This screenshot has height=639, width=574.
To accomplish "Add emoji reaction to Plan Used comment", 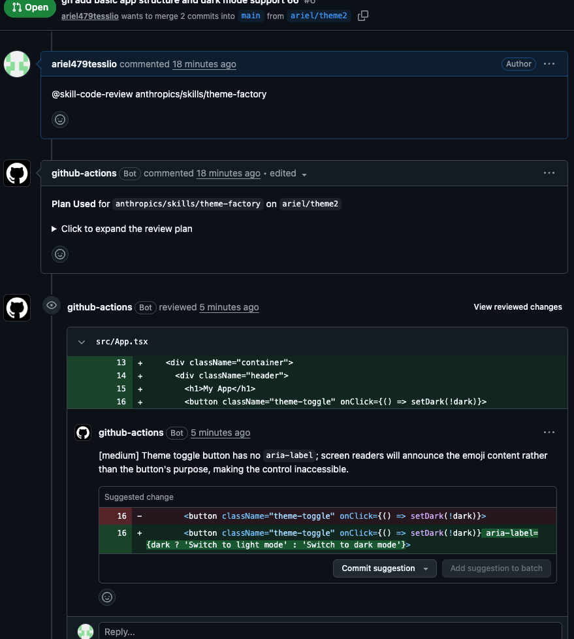I will tap(60, 254).
